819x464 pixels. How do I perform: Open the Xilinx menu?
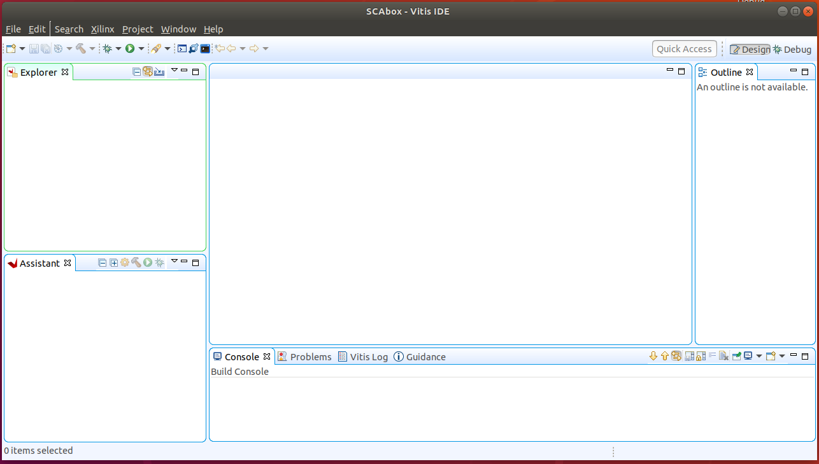(103, 29)
